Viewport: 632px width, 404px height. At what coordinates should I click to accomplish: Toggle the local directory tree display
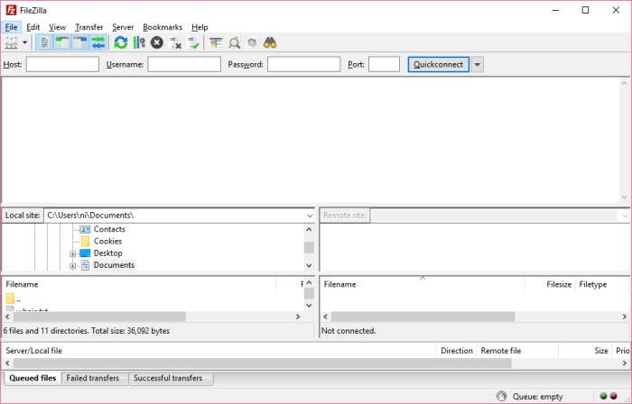pyautogui.click(x=62, y=42)
